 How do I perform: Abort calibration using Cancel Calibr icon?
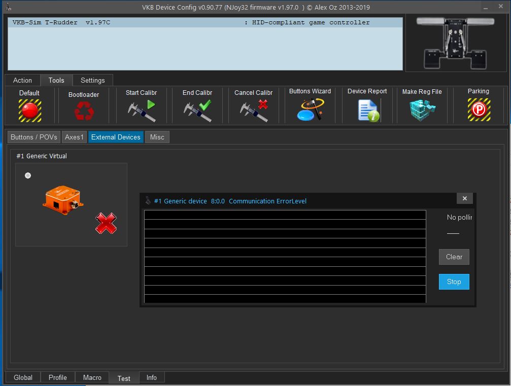click(254, 111)
